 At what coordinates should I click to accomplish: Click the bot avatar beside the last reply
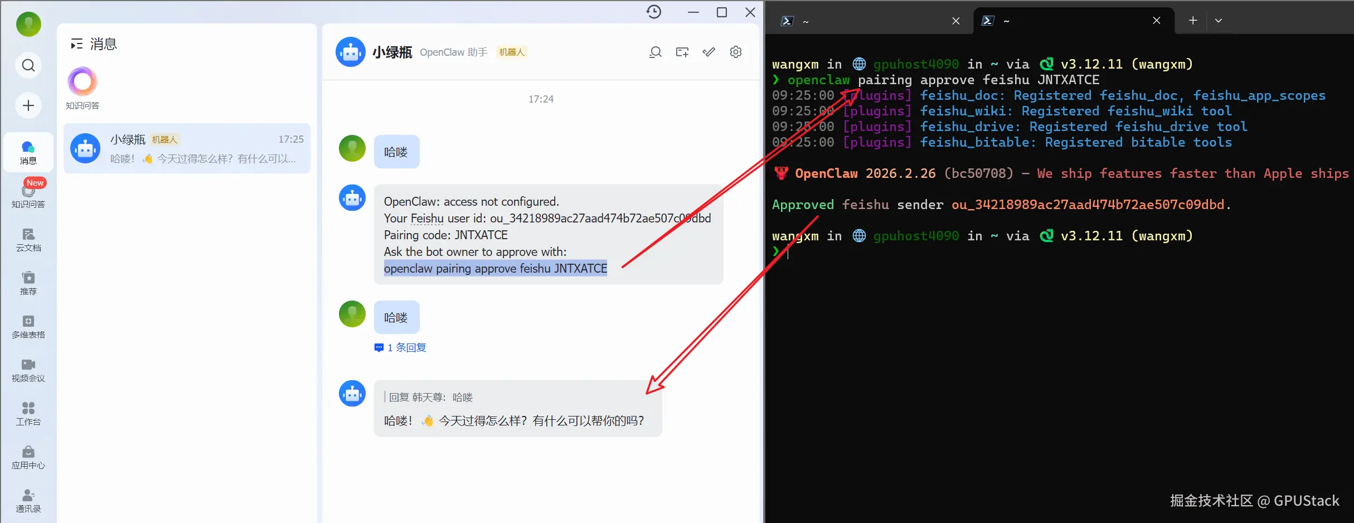click(352, 394)
